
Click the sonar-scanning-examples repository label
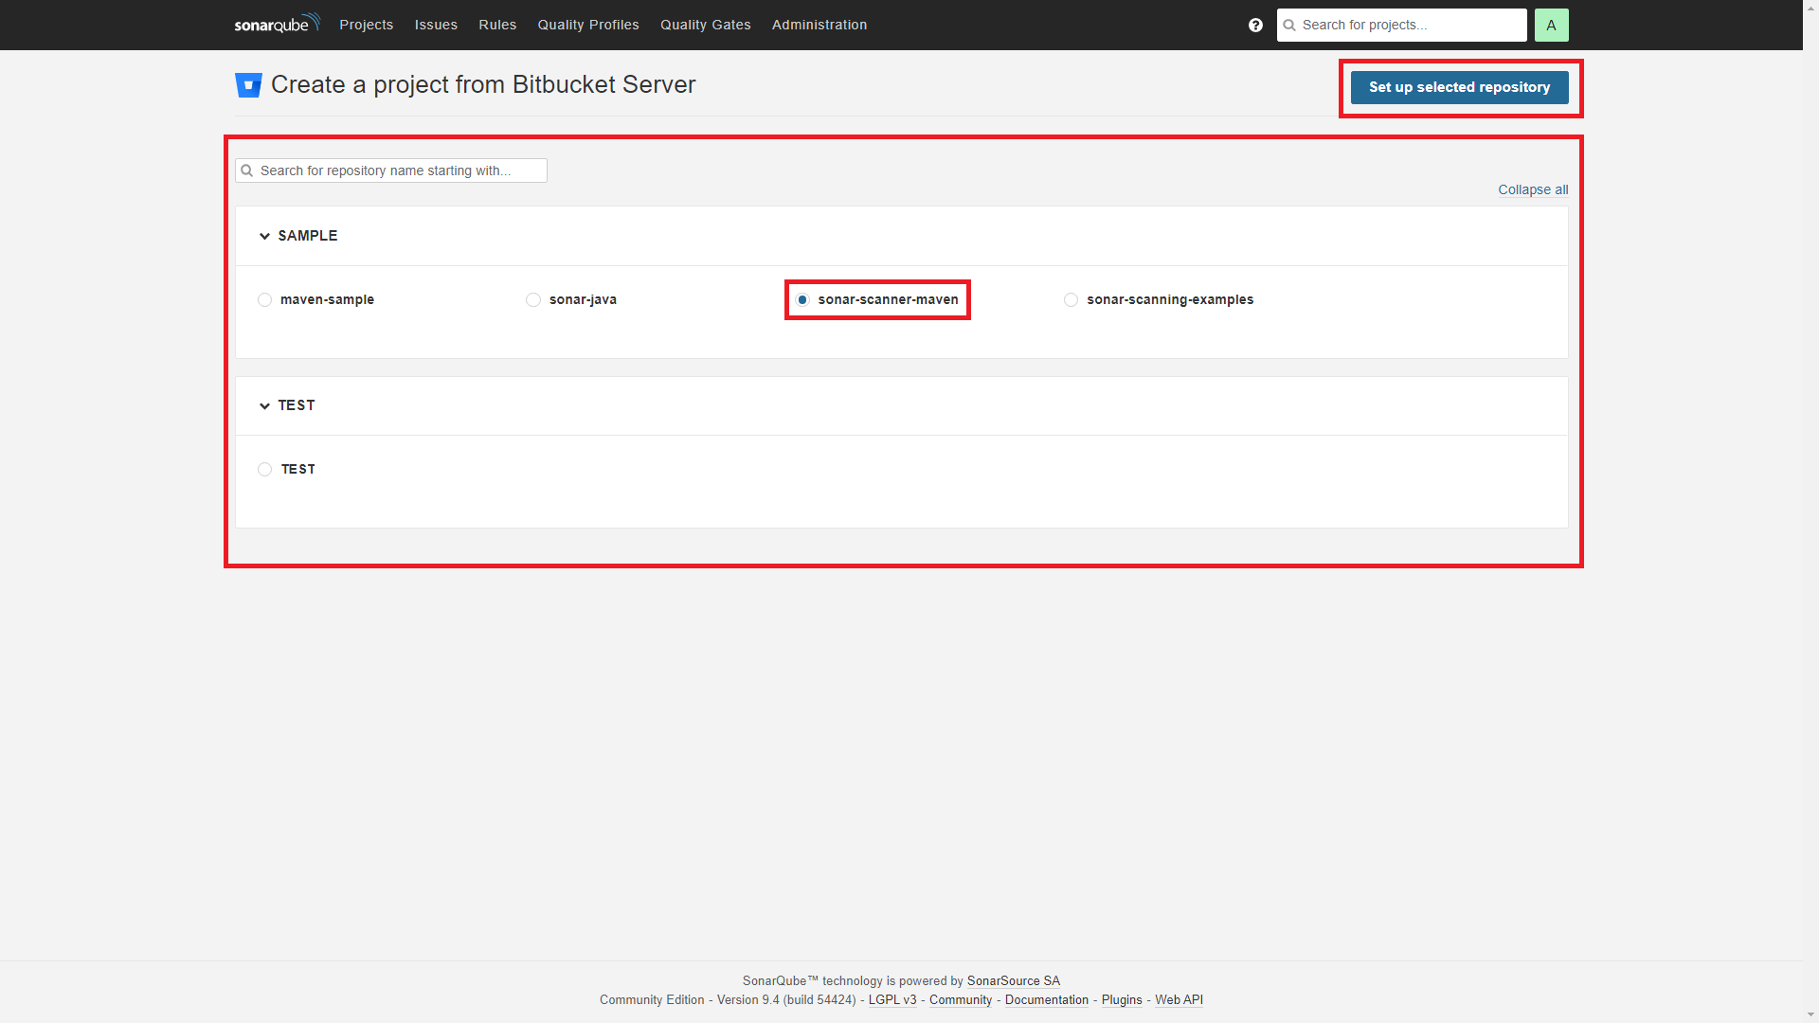[x=1170, y=299]
